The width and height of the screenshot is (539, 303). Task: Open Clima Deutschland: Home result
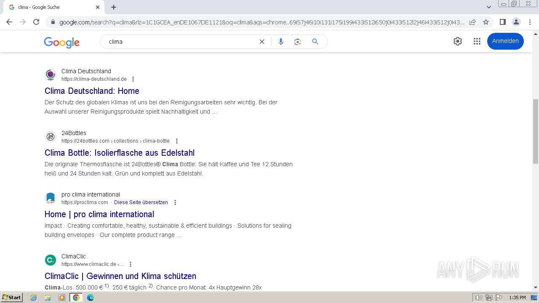[x=92, y=91]
